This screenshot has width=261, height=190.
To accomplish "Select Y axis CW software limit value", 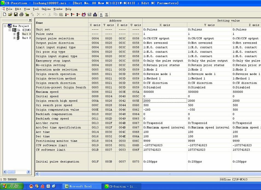I will (209, 150).
